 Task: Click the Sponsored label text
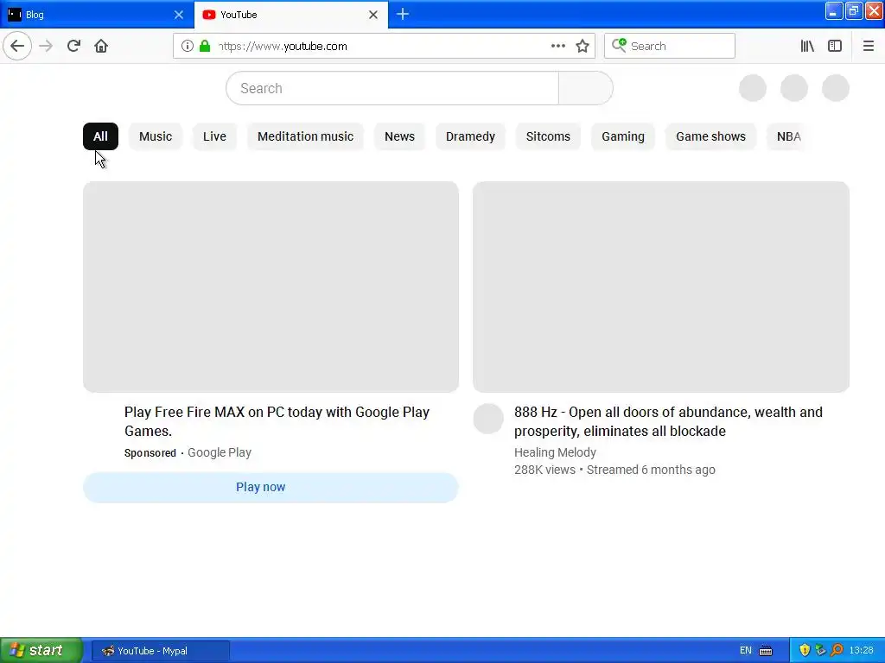(150, 452)
